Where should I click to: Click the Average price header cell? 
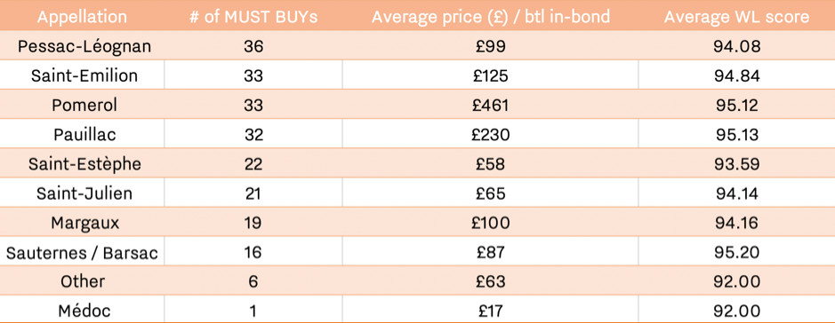(491, 17)
